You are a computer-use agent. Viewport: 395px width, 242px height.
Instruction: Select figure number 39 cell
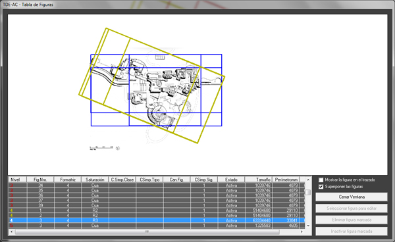[x=40, y=206]
